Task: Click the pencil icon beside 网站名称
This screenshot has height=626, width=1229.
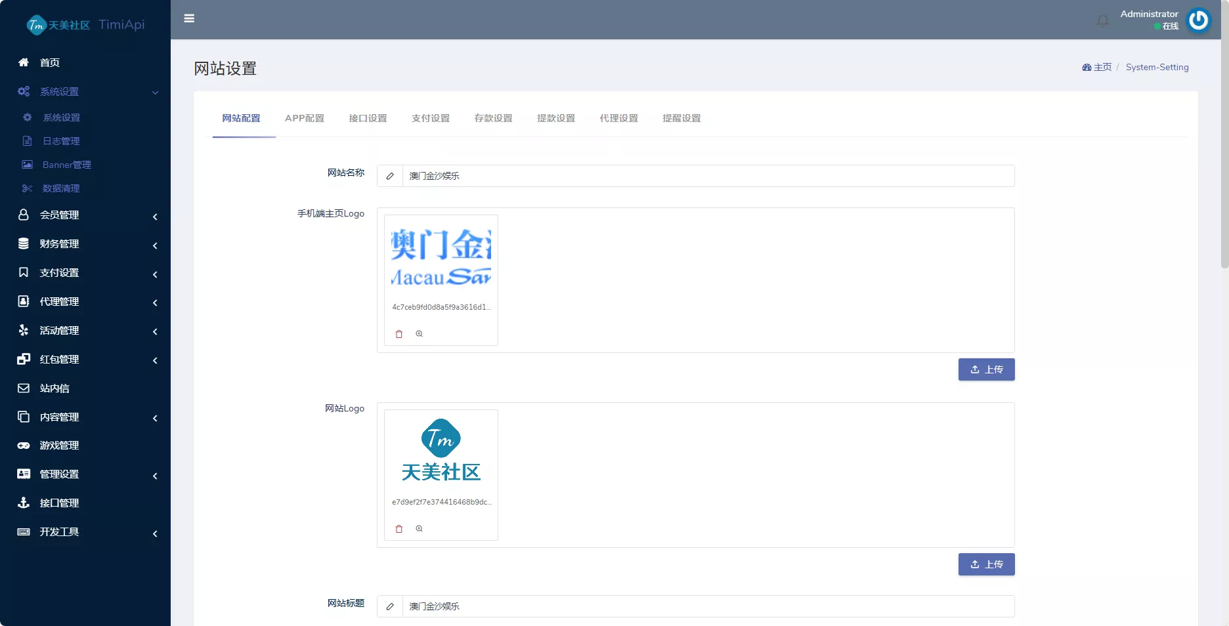Action: pyautogui.click(x=389, y=176)
